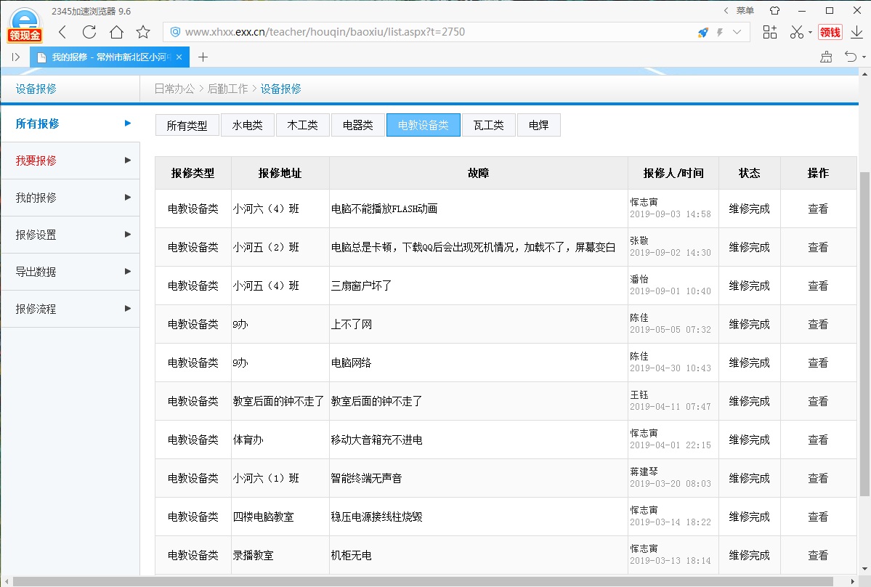The width and height of the screenshot is (871, 587).
Task: Open 报修设置 in the sidebar
Action: (x=70, y=235)
